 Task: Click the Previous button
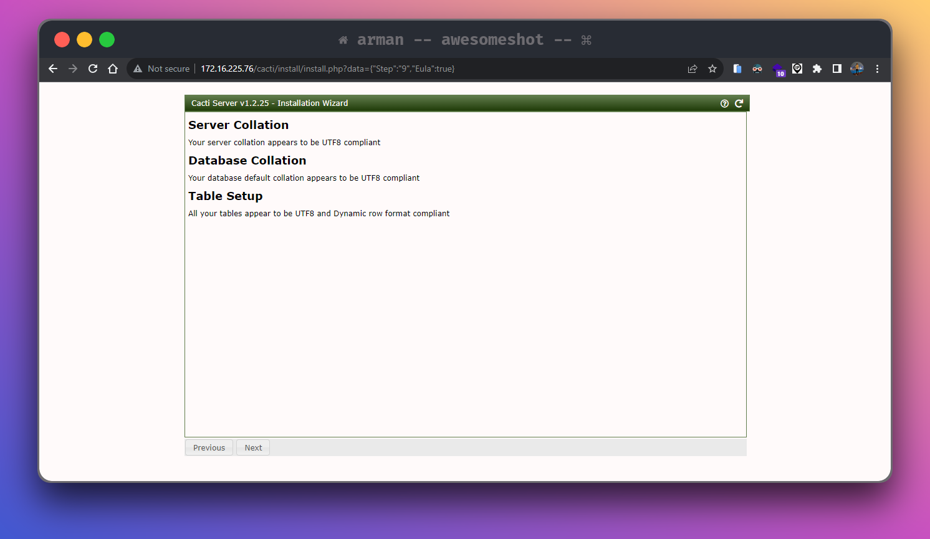pyautogui.click(x=209, y=447)
